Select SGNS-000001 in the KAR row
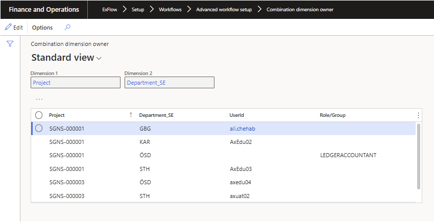Screen dimensions: 434x222 [x=67, y=142]
